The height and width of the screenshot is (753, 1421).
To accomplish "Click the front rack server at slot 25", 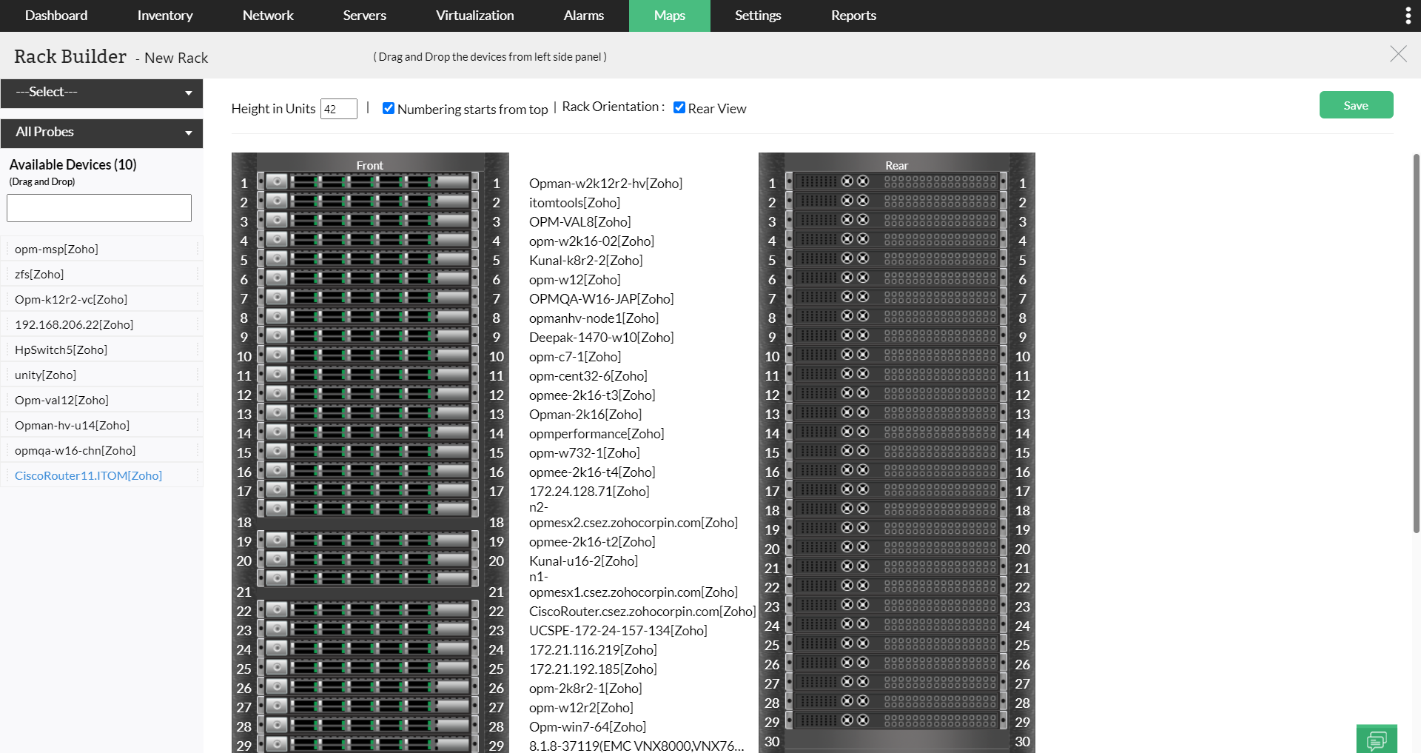I will 368,668.
